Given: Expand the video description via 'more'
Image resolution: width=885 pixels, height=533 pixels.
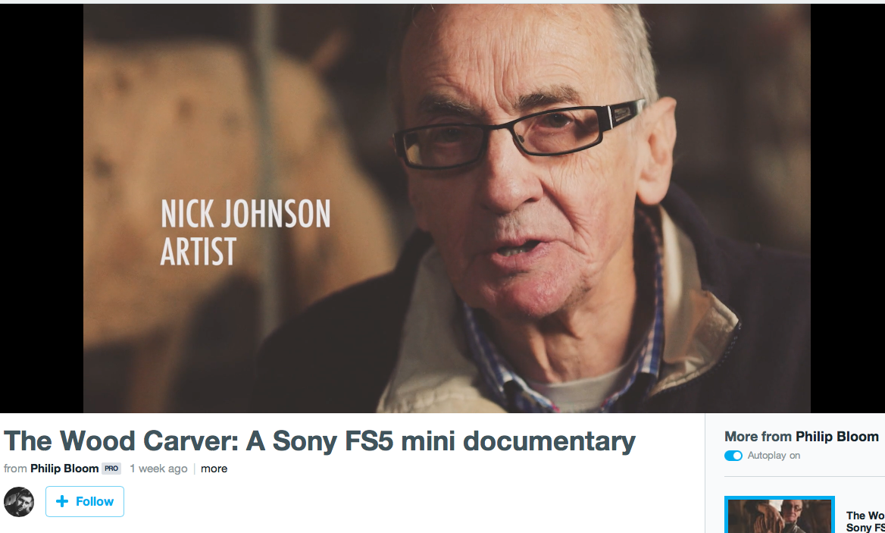Looking at the screenshot, I should 214,469.
